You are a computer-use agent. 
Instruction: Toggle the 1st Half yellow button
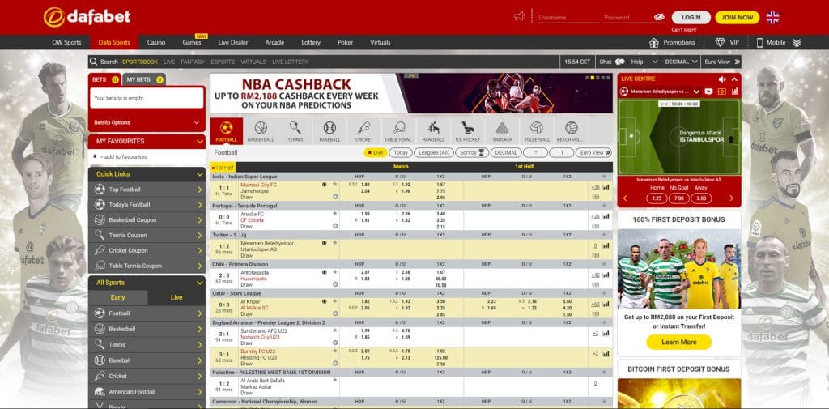tap(223, 167)
